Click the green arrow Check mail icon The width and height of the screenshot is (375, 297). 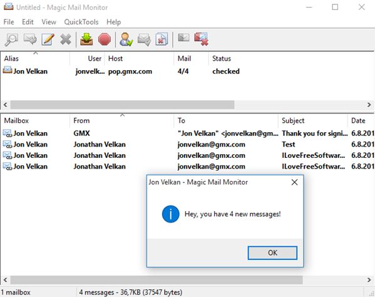pyautogui.click(x=86, y=39)
